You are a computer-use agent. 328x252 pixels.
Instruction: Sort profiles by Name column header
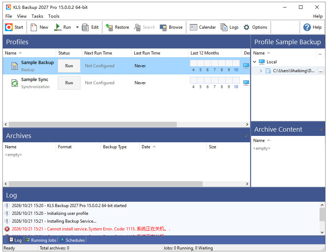tap(29, 53)
